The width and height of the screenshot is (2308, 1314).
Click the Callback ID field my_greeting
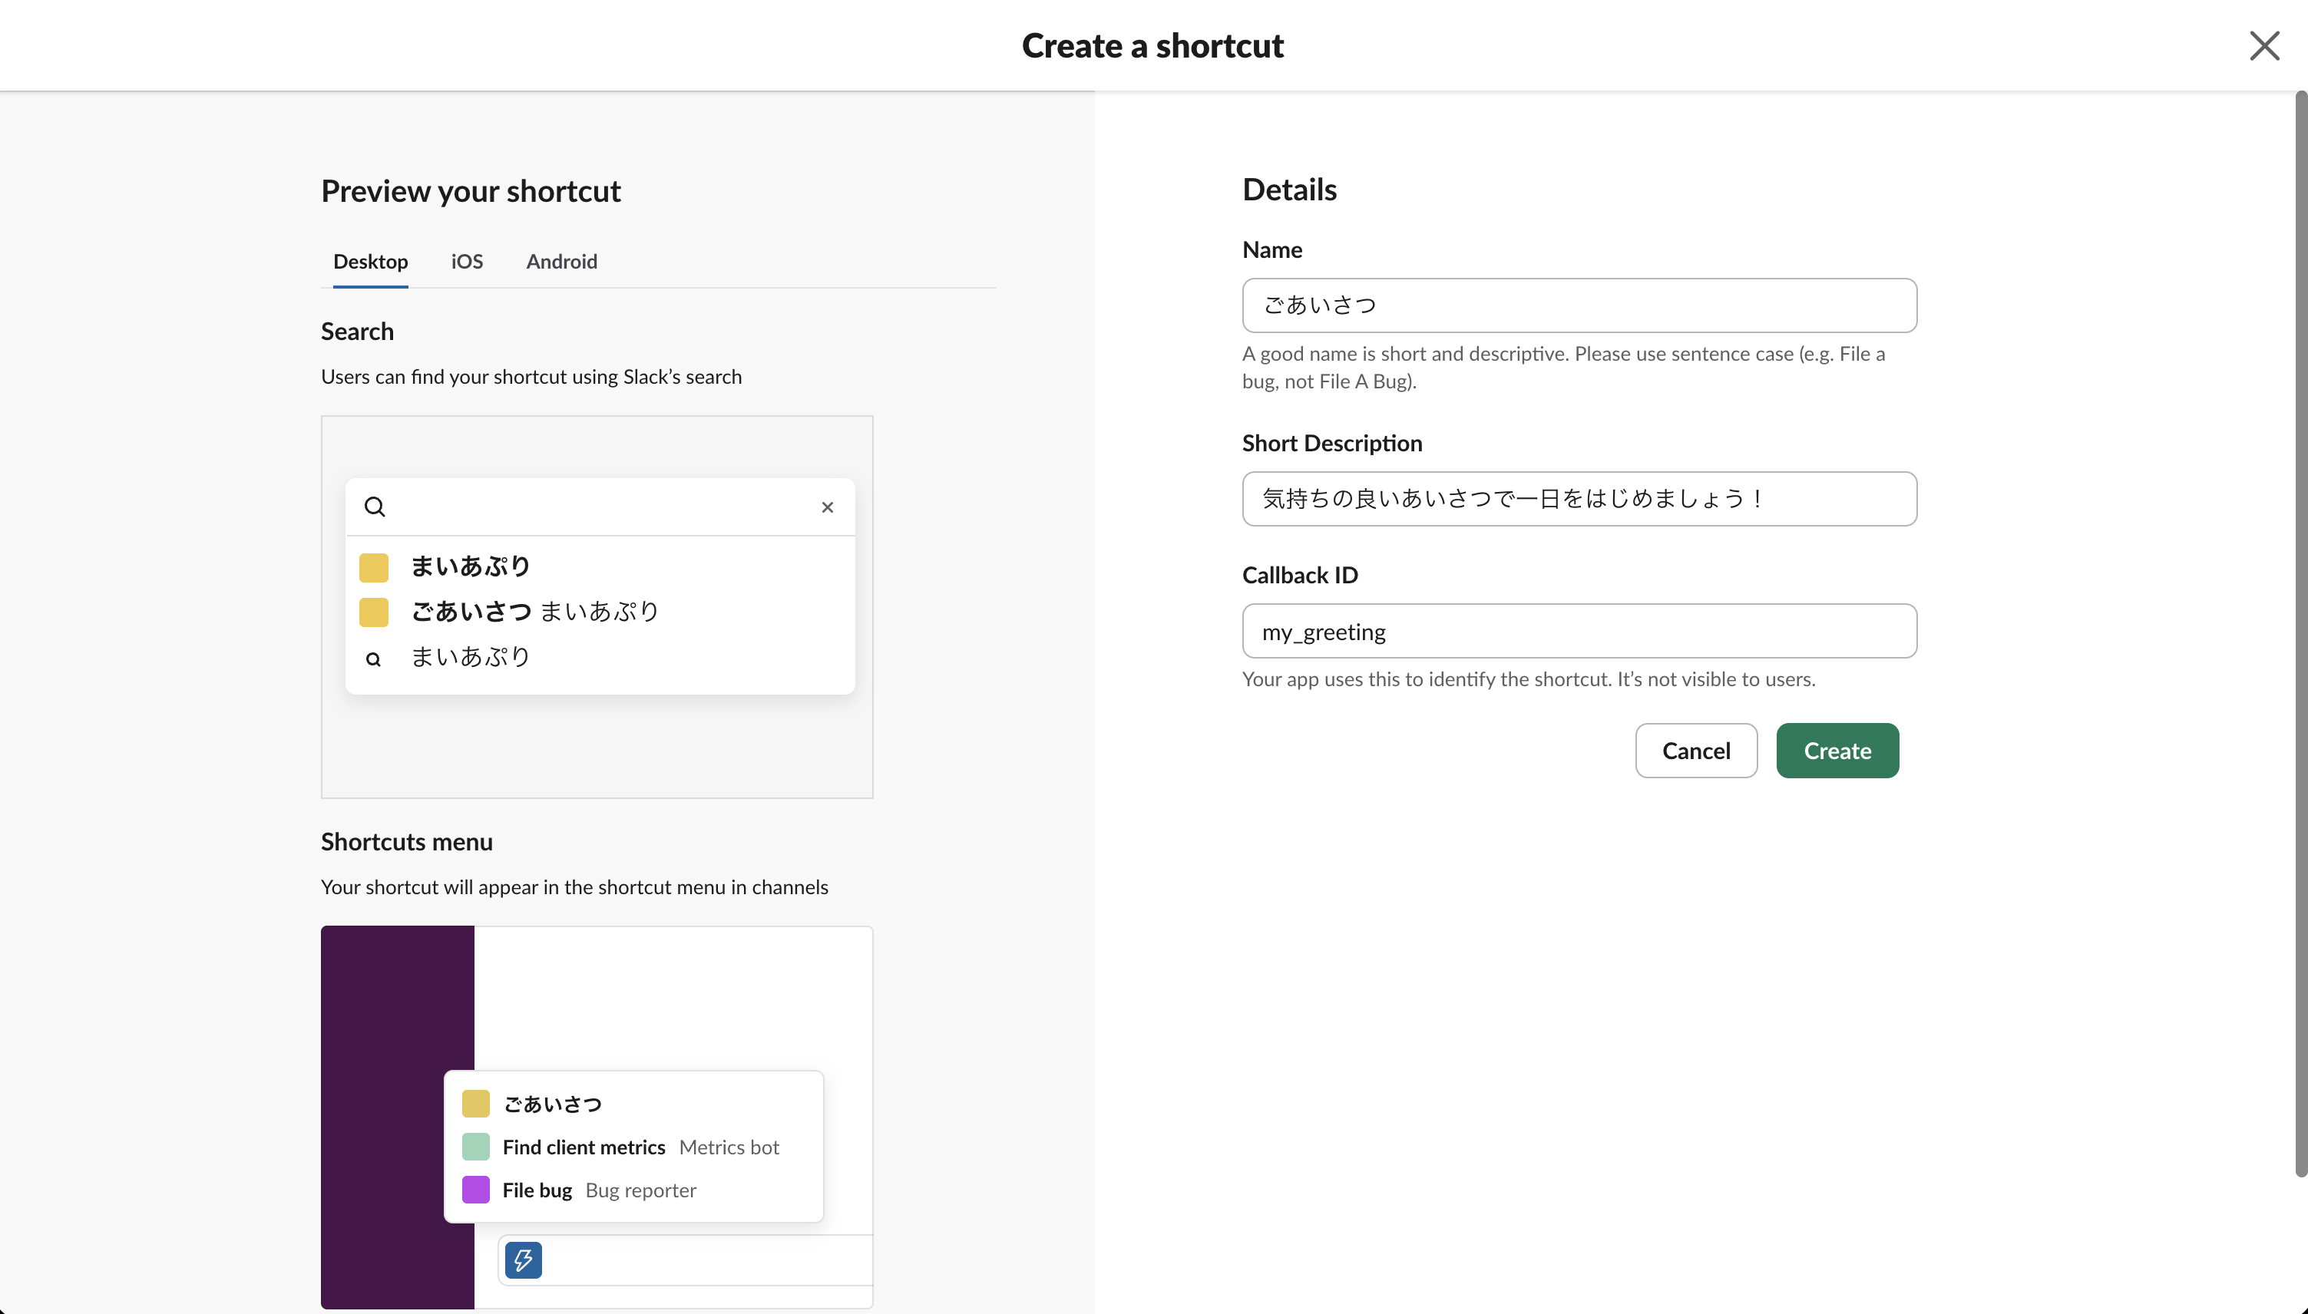1578,631
